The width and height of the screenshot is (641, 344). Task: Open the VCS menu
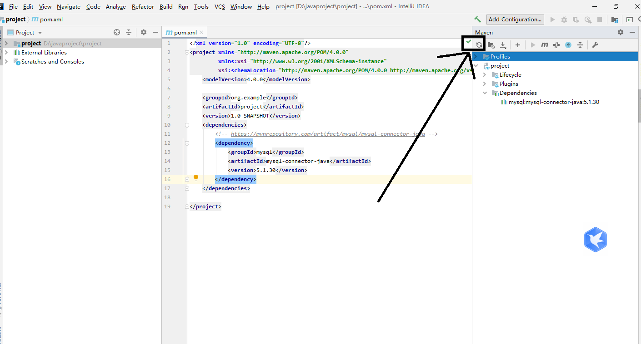coord(220,6)
